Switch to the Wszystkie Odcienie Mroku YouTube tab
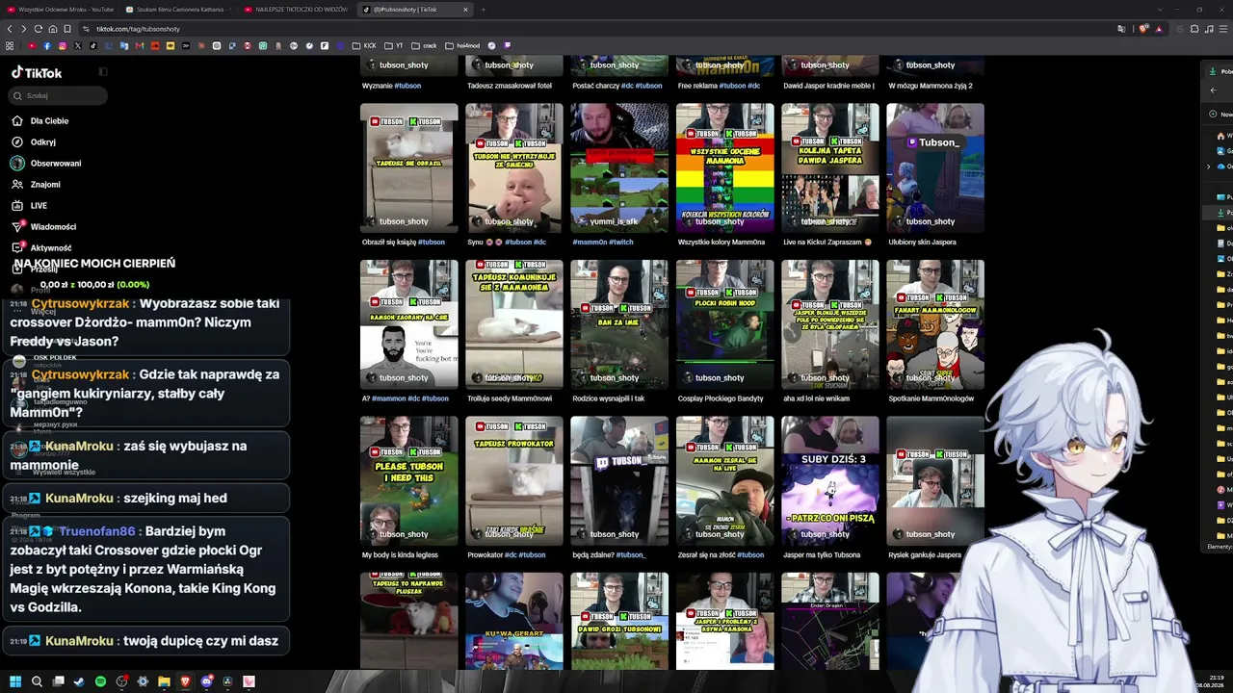Image resolution: width=1233 pixels, height=693 pixels. click(x=61, y=10)
